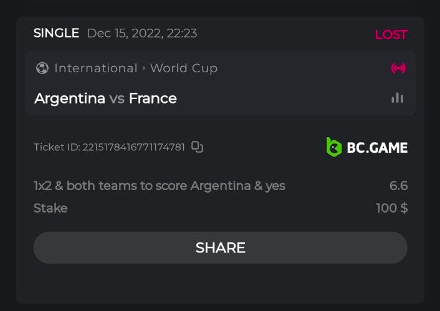Click the 6.6 odds value

point(398,186)
